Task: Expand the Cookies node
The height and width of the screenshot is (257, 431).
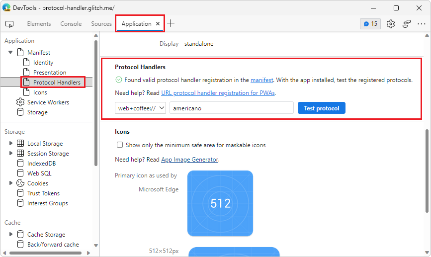Action: click(x=11, y=183)
